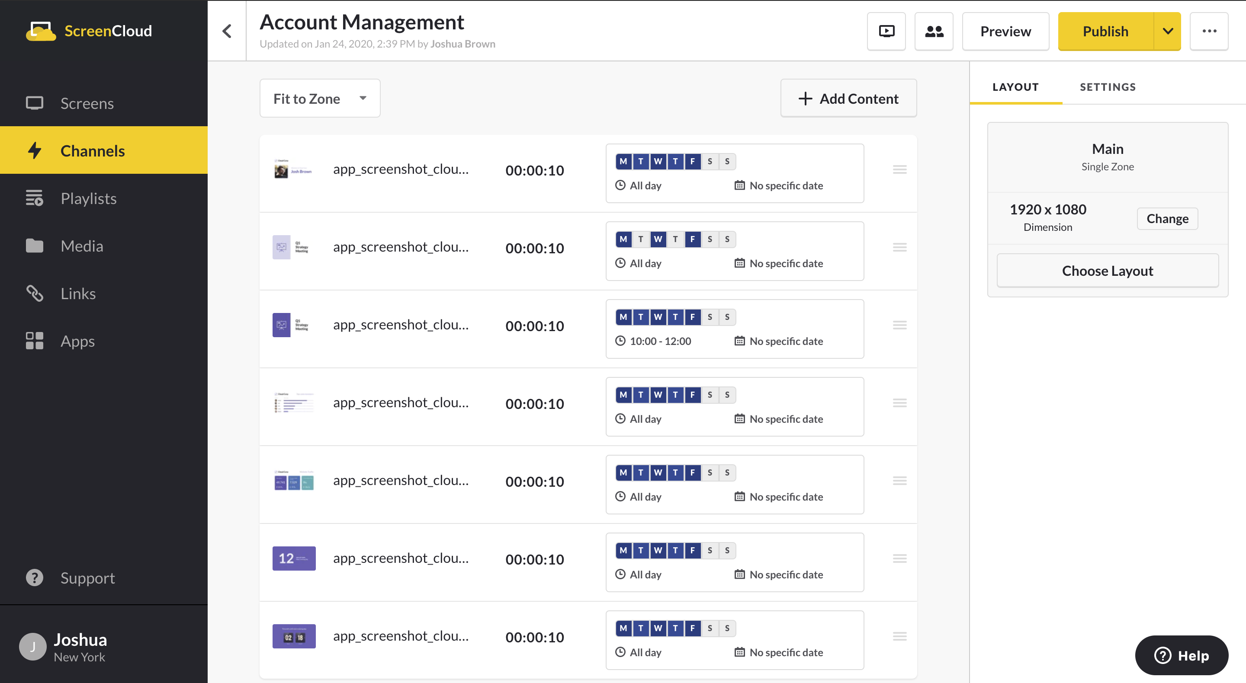
Task: Open the Publish dropdown arrow
Action: point(1167,32)
